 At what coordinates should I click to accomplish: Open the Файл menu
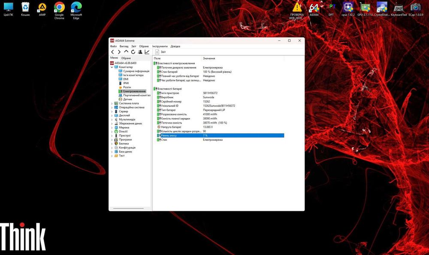pyautogui.click(x=113, y=46)
